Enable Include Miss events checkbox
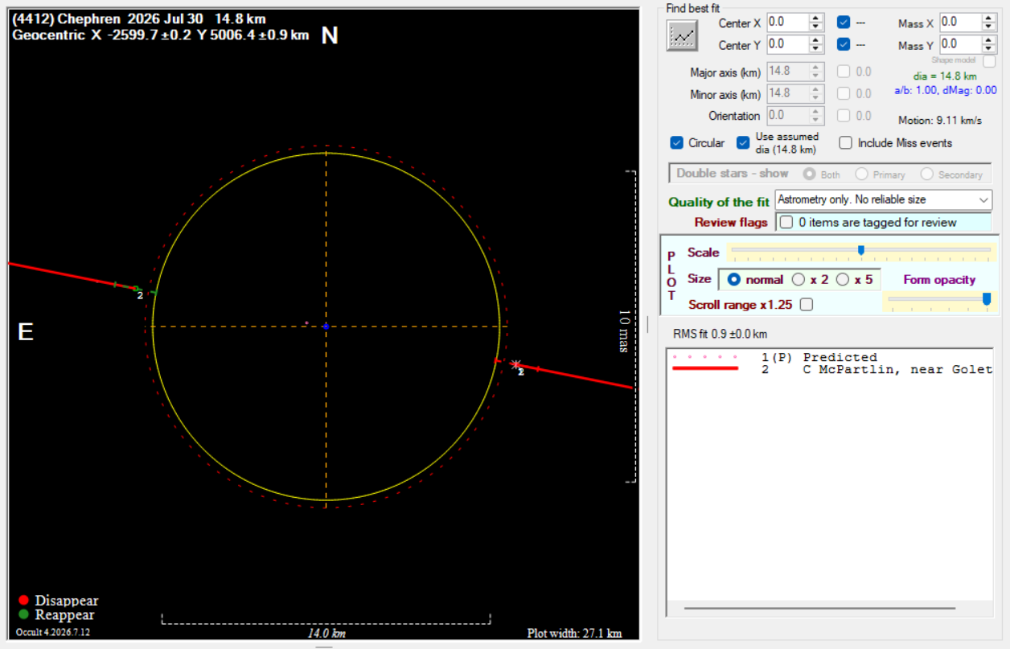The width and height of the screenshot is (1010, 649). 845,143
